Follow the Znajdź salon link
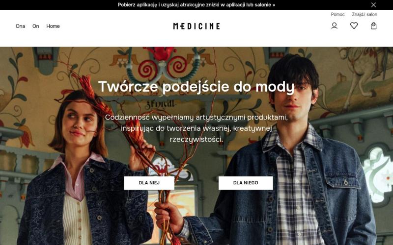 (x=365, y=14)
